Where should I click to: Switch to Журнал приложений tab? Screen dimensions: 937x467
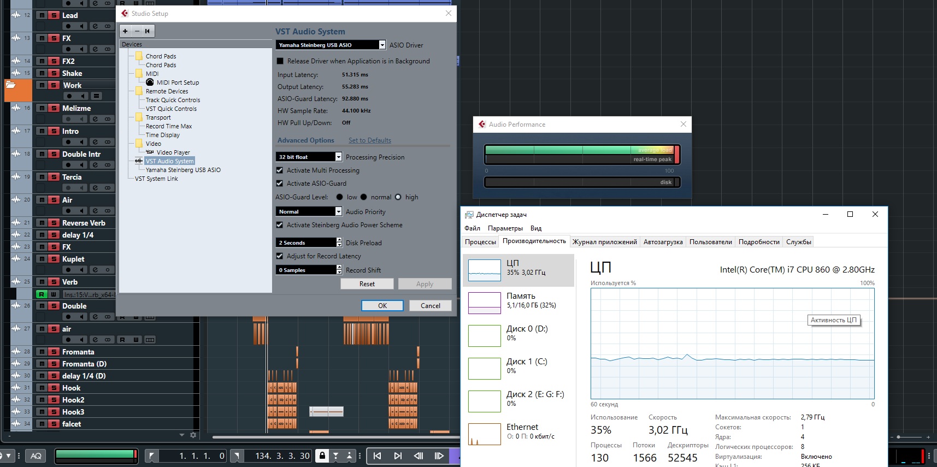pos(604,242)
